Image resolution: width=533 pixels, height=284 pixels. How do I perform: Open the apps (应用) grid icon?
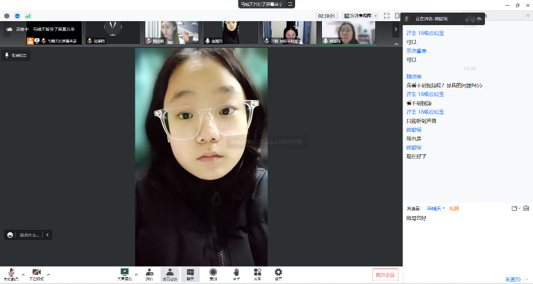coord(257,273)
